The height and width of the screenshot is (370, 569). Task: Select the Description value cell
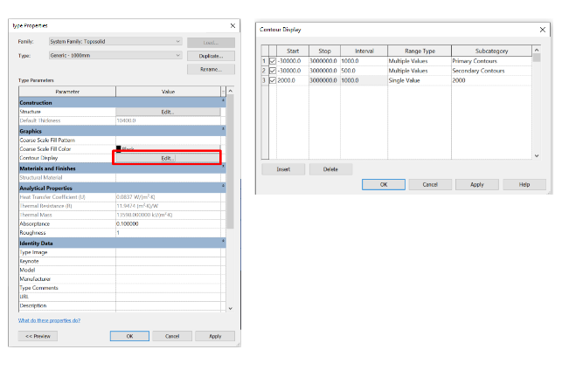click(x=168, y=305)
